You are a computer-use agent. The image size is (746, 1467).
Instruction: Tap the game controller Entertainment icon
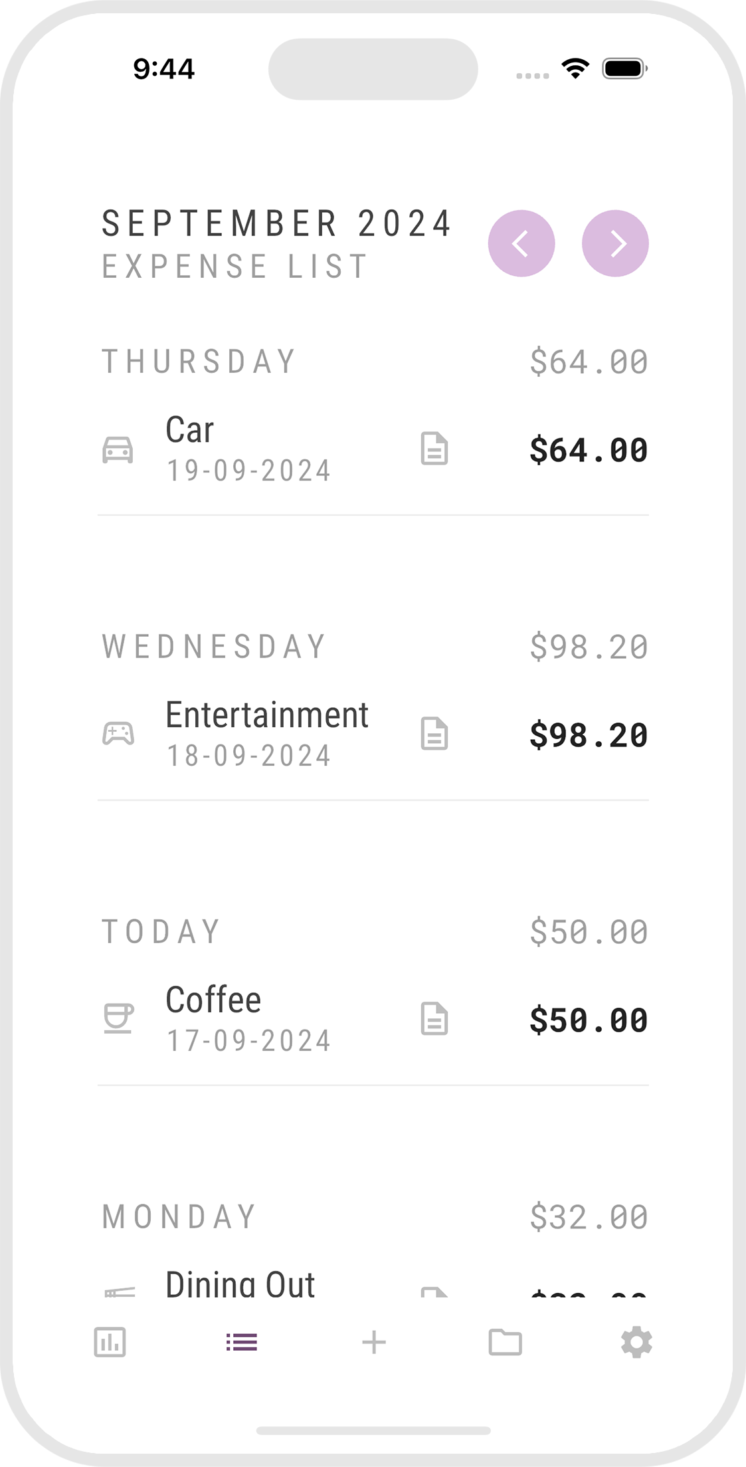tap(118, 734)
